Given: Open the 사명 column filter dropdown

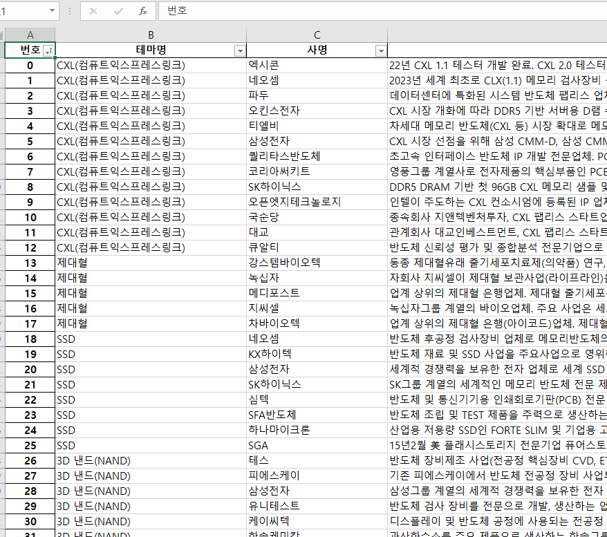Looking at the screenshot, I should point(381,50).
